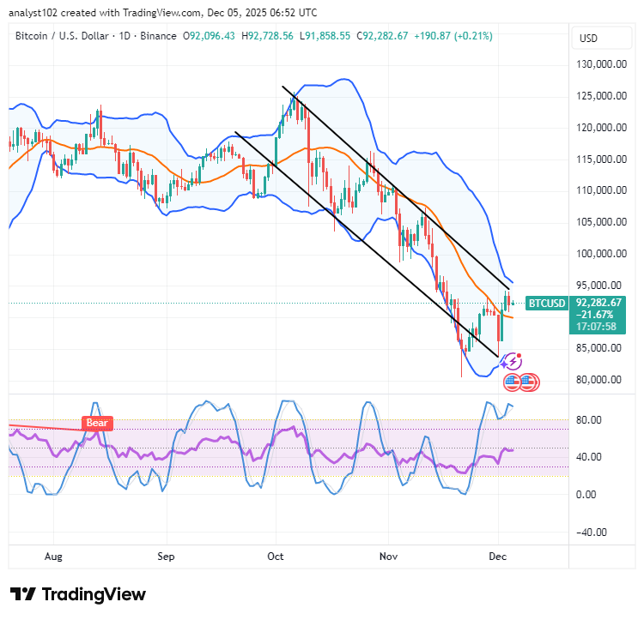Viewport: 644px width, 620px height.
Task: Click the 80.00 level on the oscillator scale
Action: coord(588,419)
